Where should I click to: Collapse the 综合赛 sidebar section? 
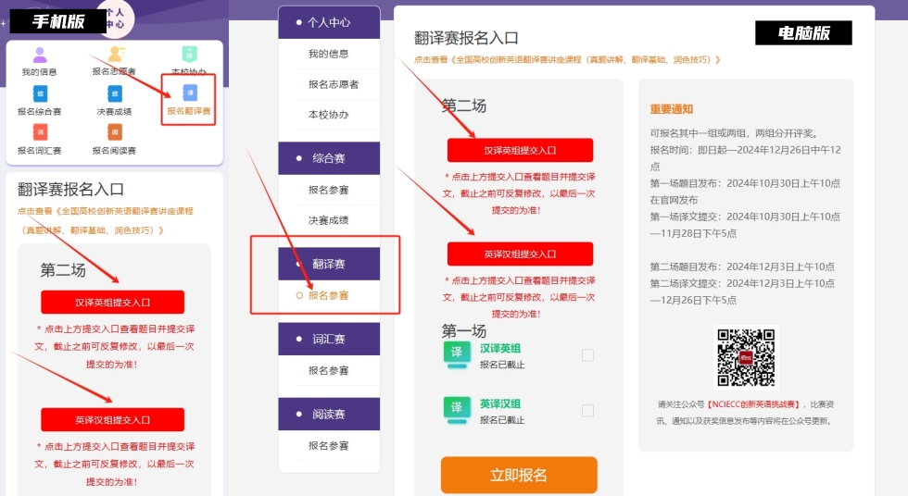329,158
